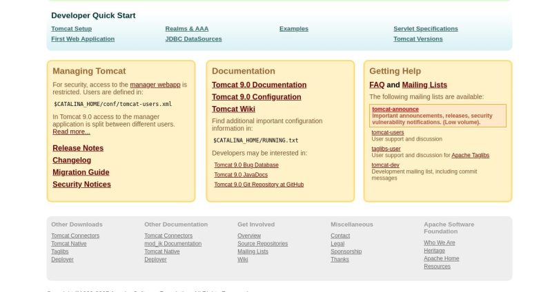
Task: Open First Web Application guide
Action: coord(83,39)
